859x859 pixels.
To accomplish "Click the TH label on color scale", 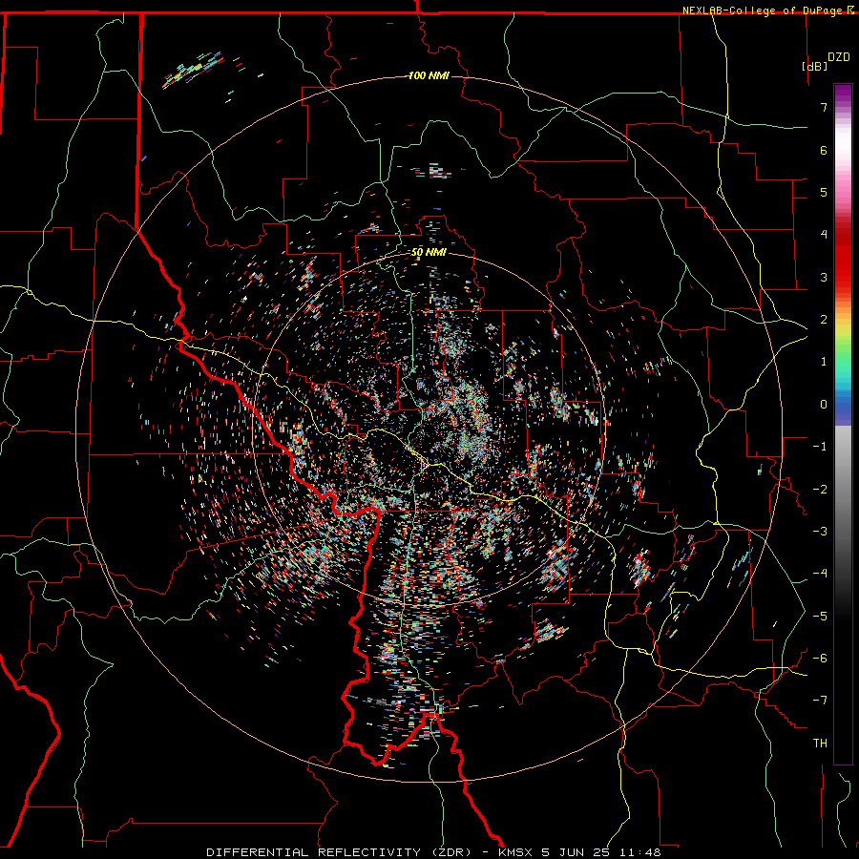I will (x=820, y=743).
